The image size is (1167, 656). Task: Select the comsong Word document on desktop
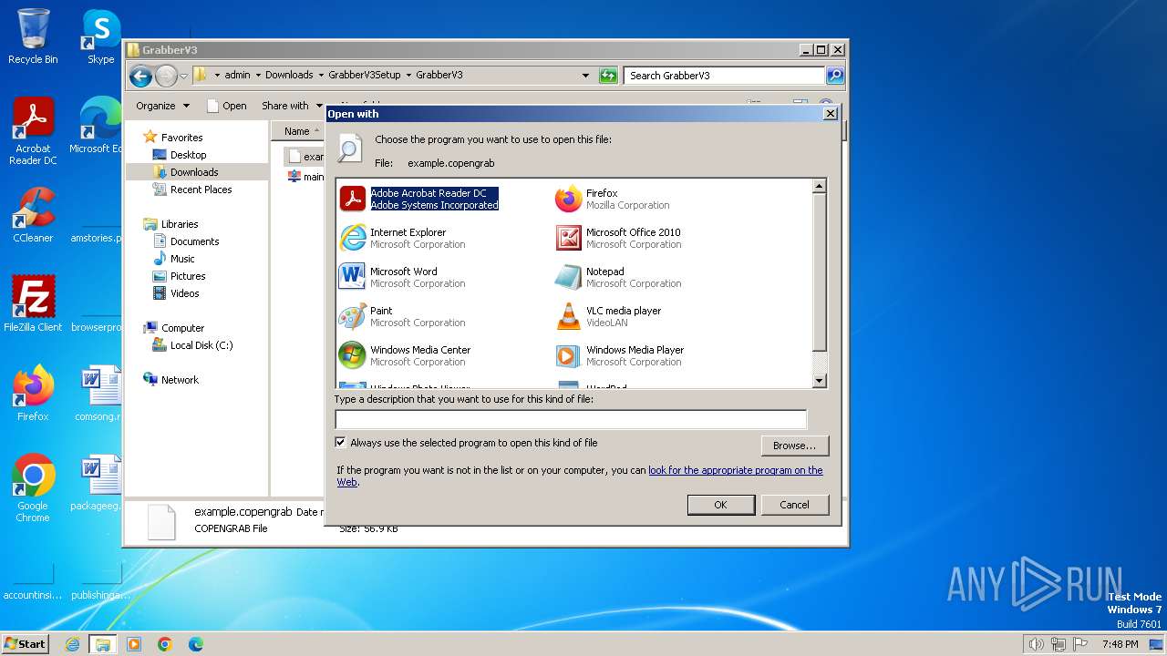[98, 394]
